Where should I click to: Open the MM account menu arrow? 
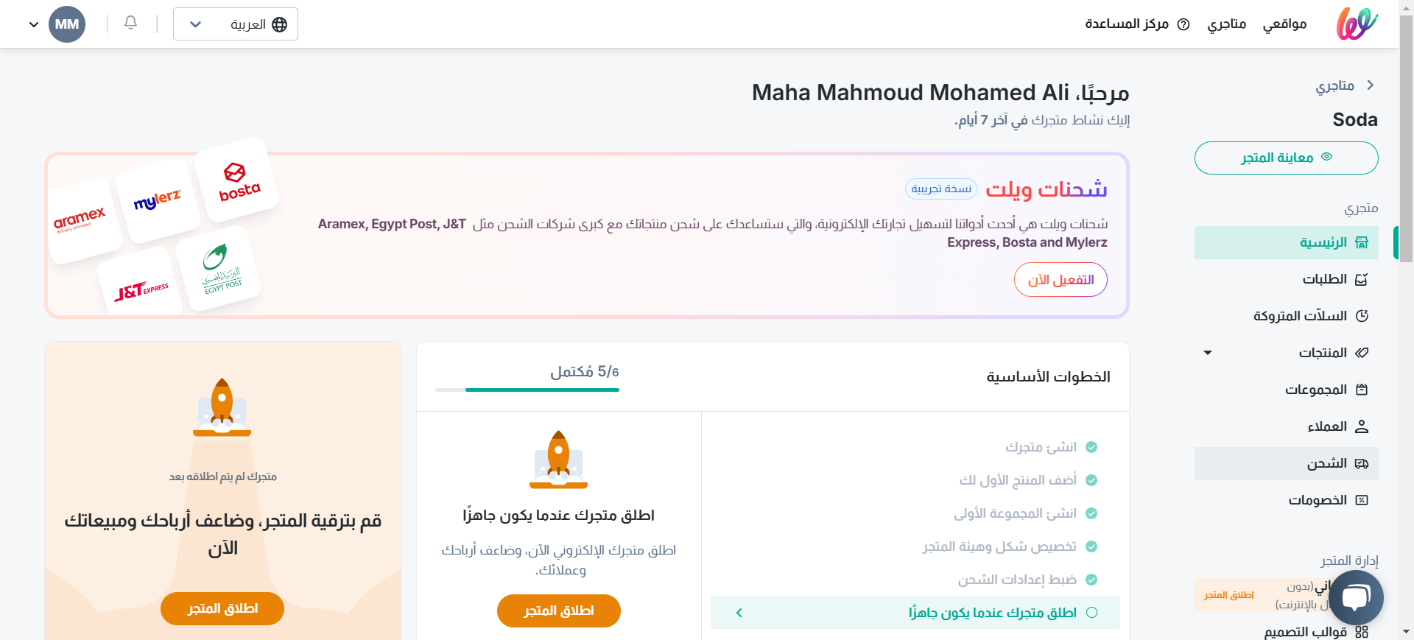point(34,24)
